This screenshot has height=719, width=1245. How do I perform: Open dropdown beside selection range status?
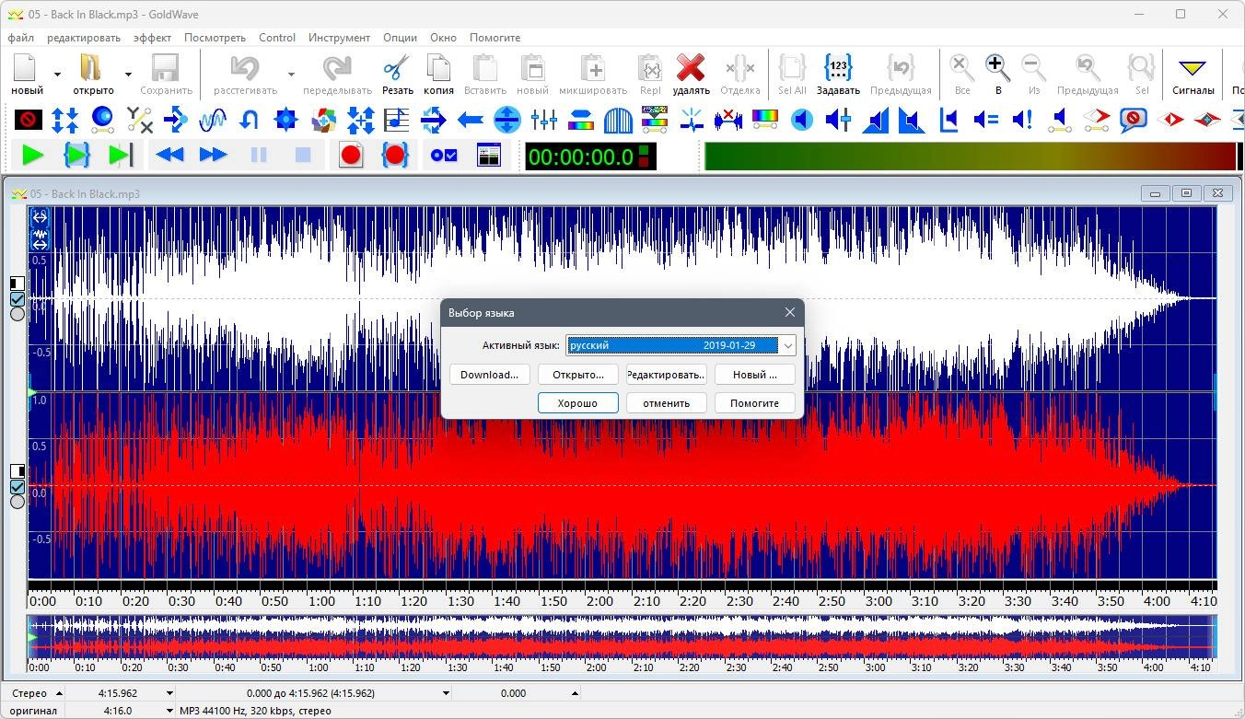click(x=446, y=693)
